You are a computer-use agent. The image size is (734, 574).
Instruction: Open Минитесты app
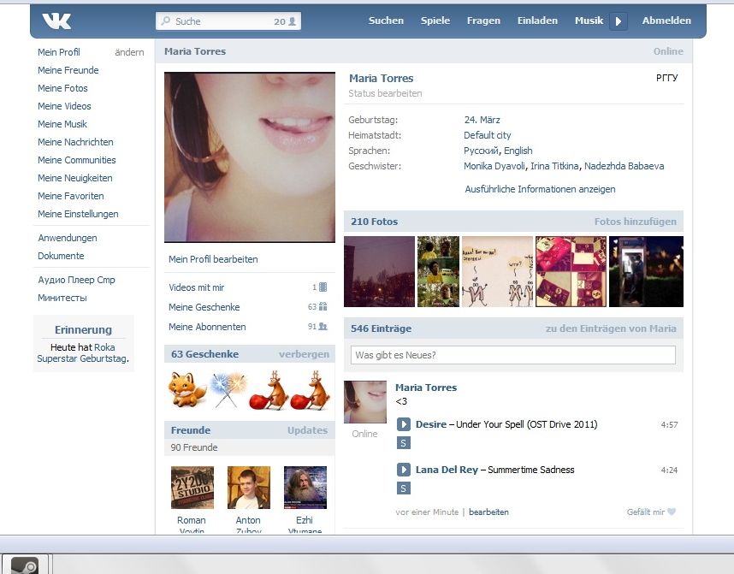[62, 298]
